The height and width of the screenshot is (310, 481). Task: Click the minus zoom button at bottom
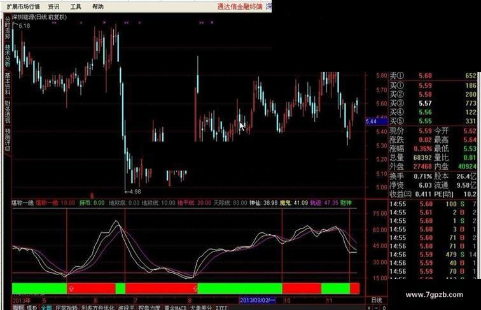(377, 307)
